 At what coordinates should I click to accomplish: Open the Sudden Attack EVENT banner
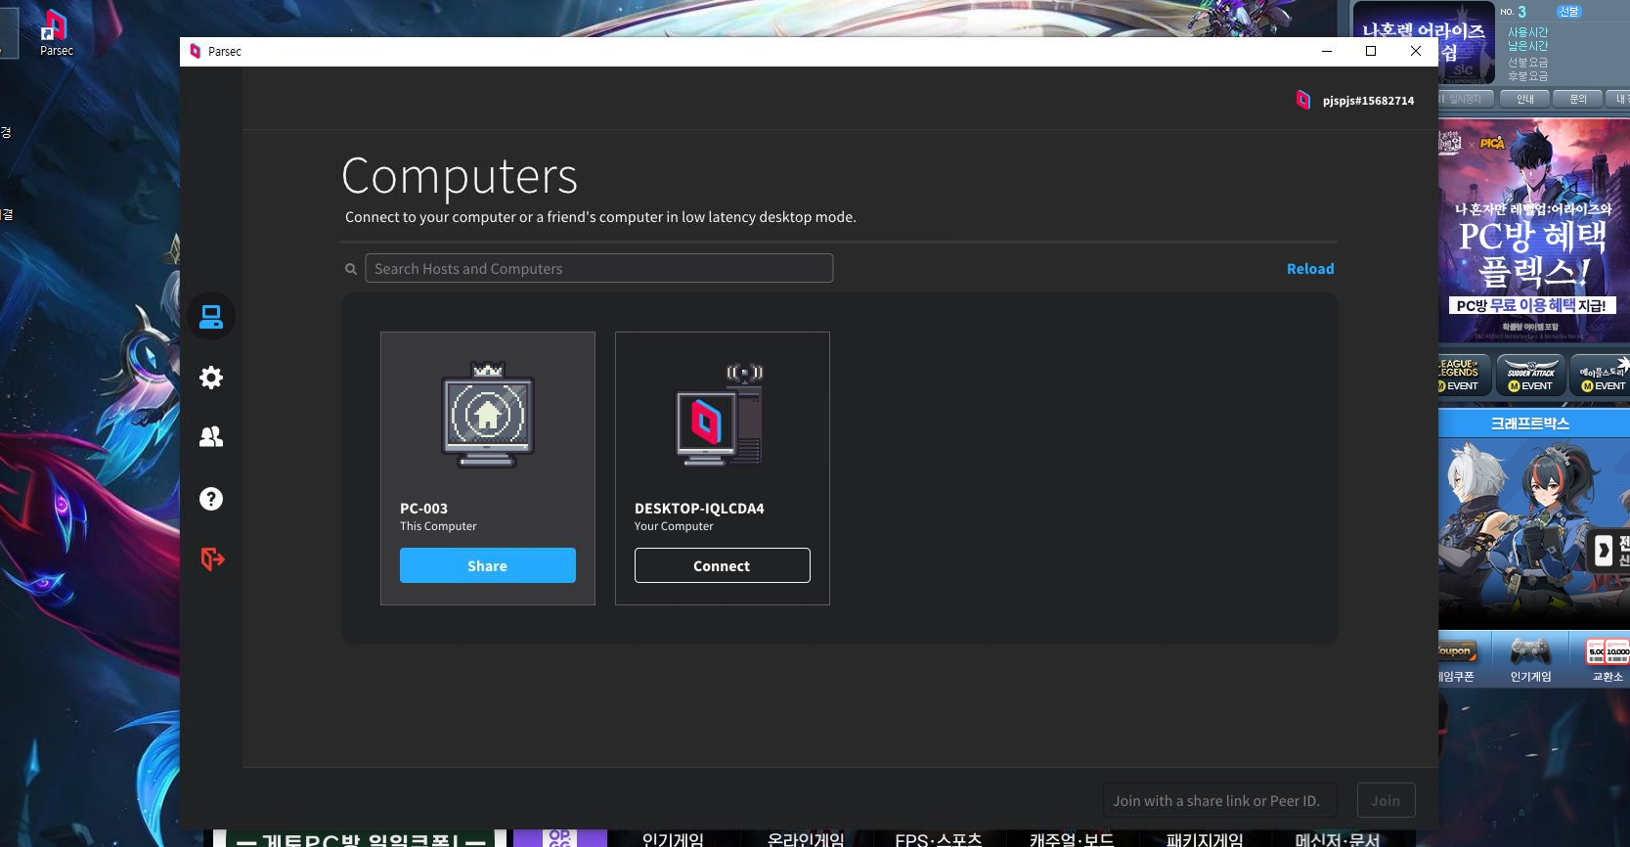[x=1531, y=375]
